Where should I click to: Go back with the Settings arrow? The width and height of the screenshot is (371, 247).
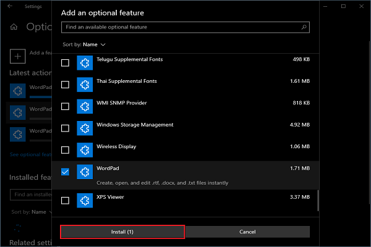click(x=10, y=6)
